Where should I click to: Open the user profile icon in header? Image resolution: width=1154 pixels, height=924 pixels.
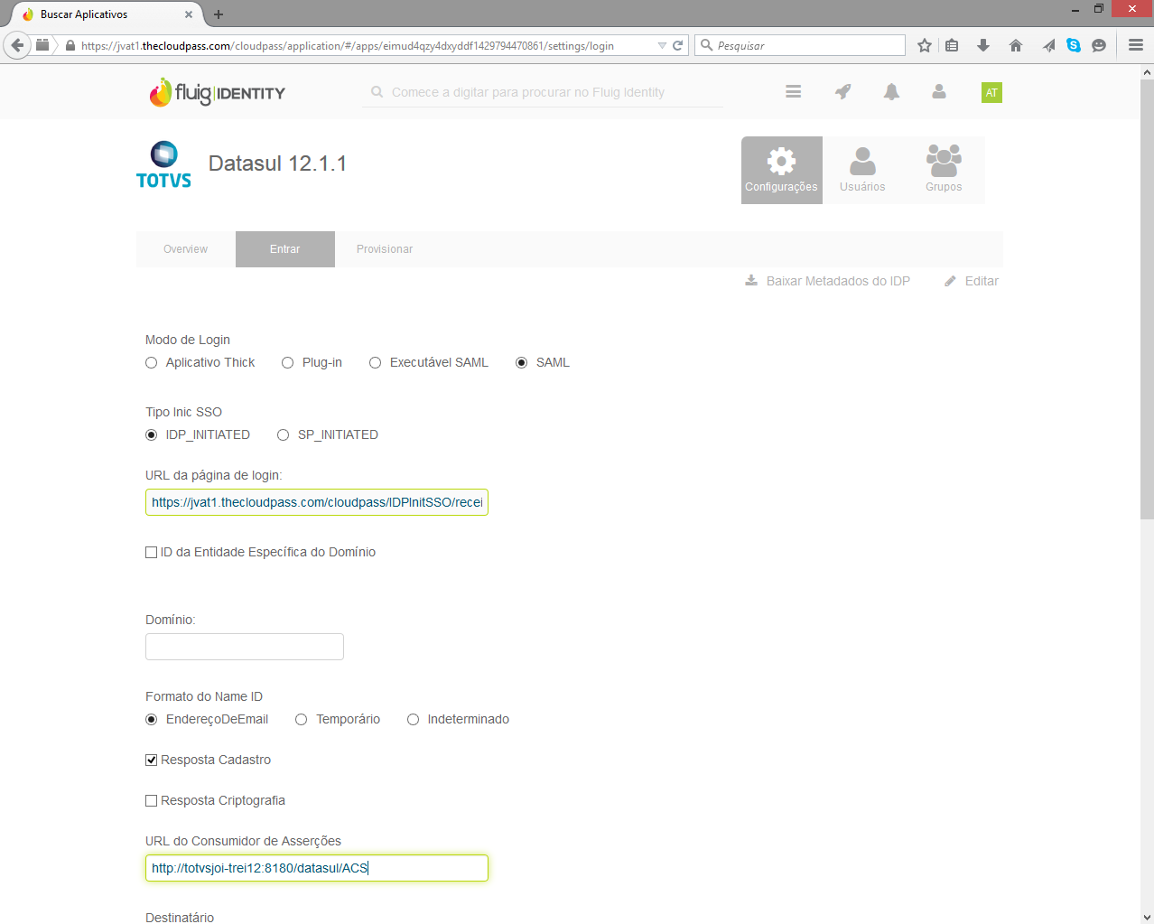click(939, 91)
